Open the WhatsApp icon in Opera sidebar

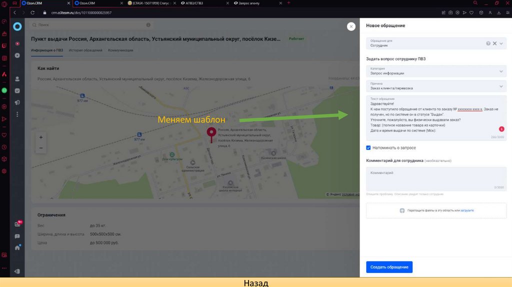pos(4,90)
